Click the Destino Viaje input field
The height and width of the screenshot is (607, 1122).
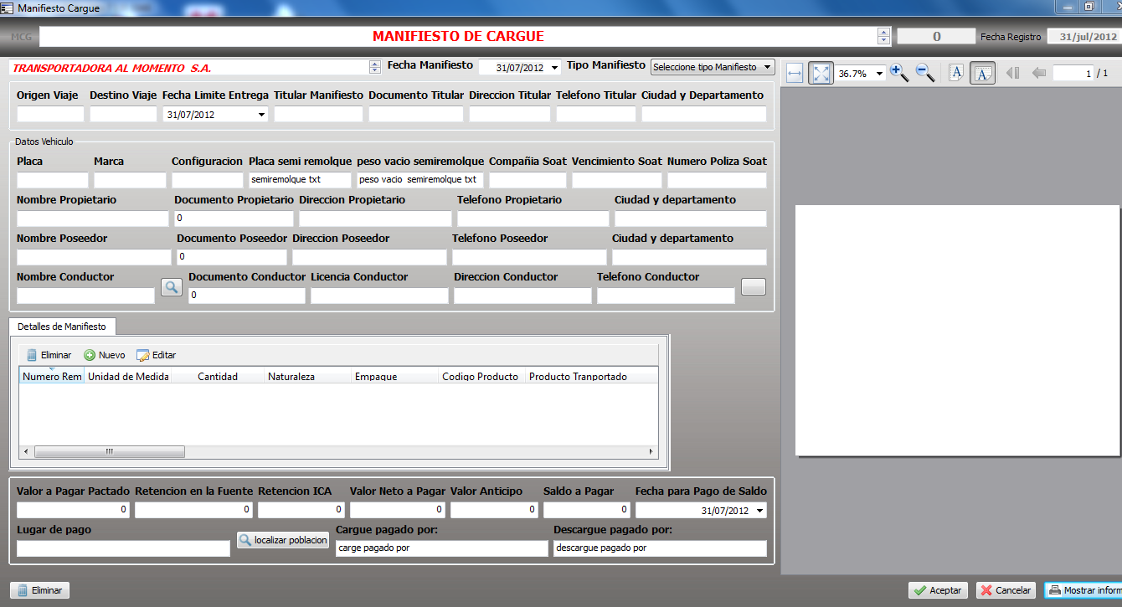point(123,114)
